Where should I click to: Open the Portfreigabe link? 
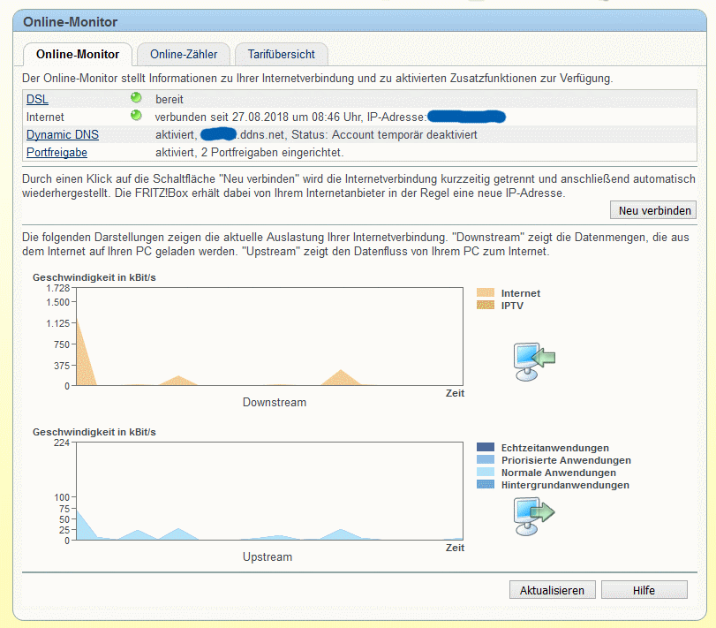click(x=57, y=153)
